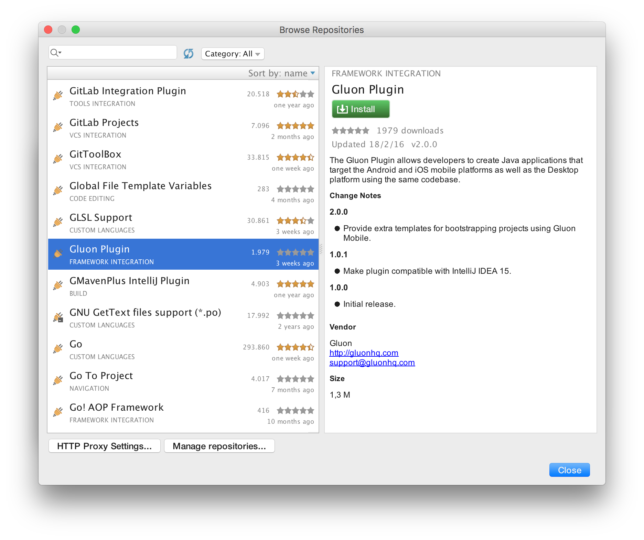Screen dimensions: 644x540
Task: Click the star rating of GMavenPlus IntelliJ Plugin
Action: (296, 284)
